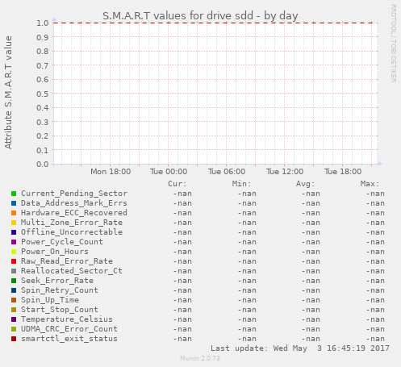Click the Hardware_ECC_Recovered orange swatch
The width and height of the screenshot is (401, 367).
tap(14, 213)
